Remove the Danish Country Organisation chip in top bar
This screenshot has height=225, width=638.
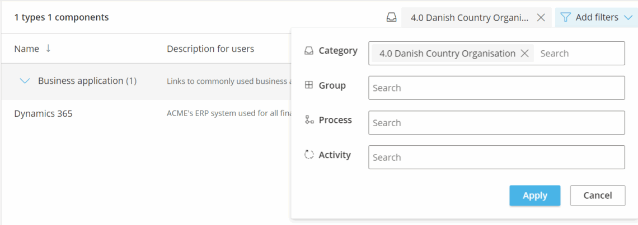[x=541, y=17]
